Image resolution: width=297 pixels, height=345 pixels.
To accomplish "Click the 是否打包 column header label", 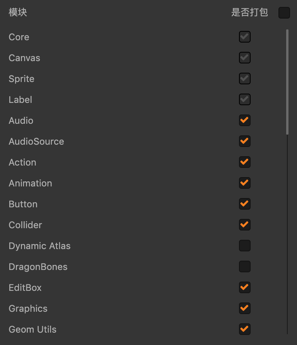I will tap(249, 12).
